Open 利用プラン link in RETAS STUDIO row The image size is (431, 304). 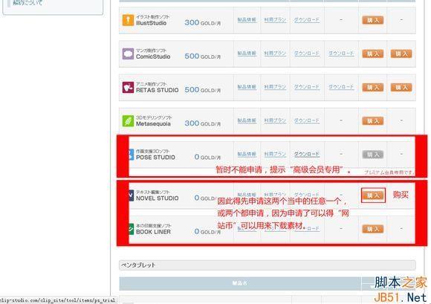pos(275,87)
